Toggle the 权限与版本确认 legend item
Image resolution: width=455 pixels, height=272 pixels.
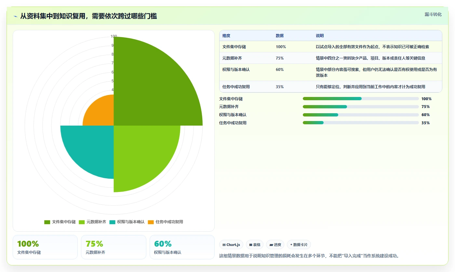pos(127,222)
